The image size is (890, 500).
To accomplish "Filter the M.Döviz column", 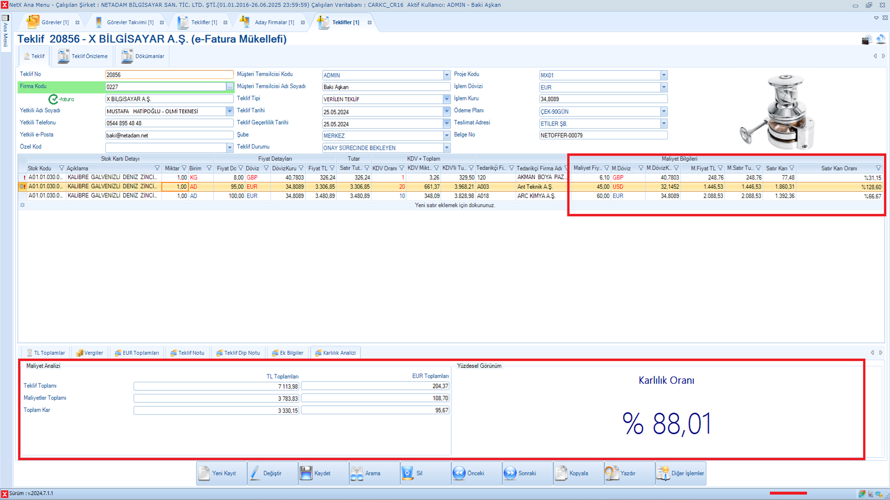I will pos(641,168).
